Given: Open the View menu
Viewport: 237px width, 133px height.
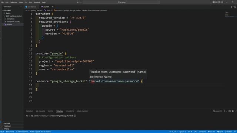Looking at the screenshot, I should [x=21, y=2].
